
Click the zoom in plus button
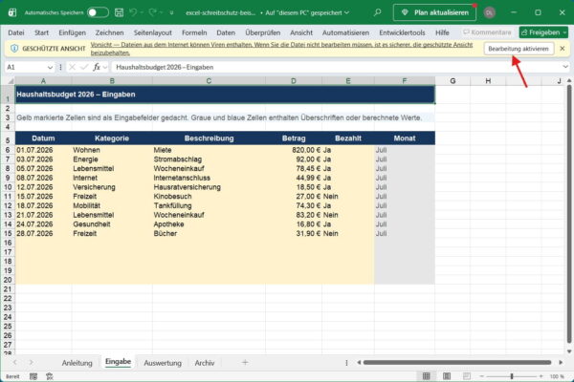pyautogui.click(x=541, y=376)
